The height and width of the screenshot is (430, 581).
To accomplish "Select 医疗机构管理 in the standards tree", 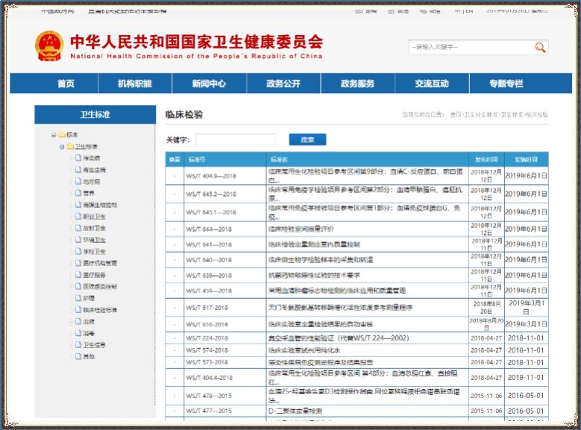I will [99, 263].
